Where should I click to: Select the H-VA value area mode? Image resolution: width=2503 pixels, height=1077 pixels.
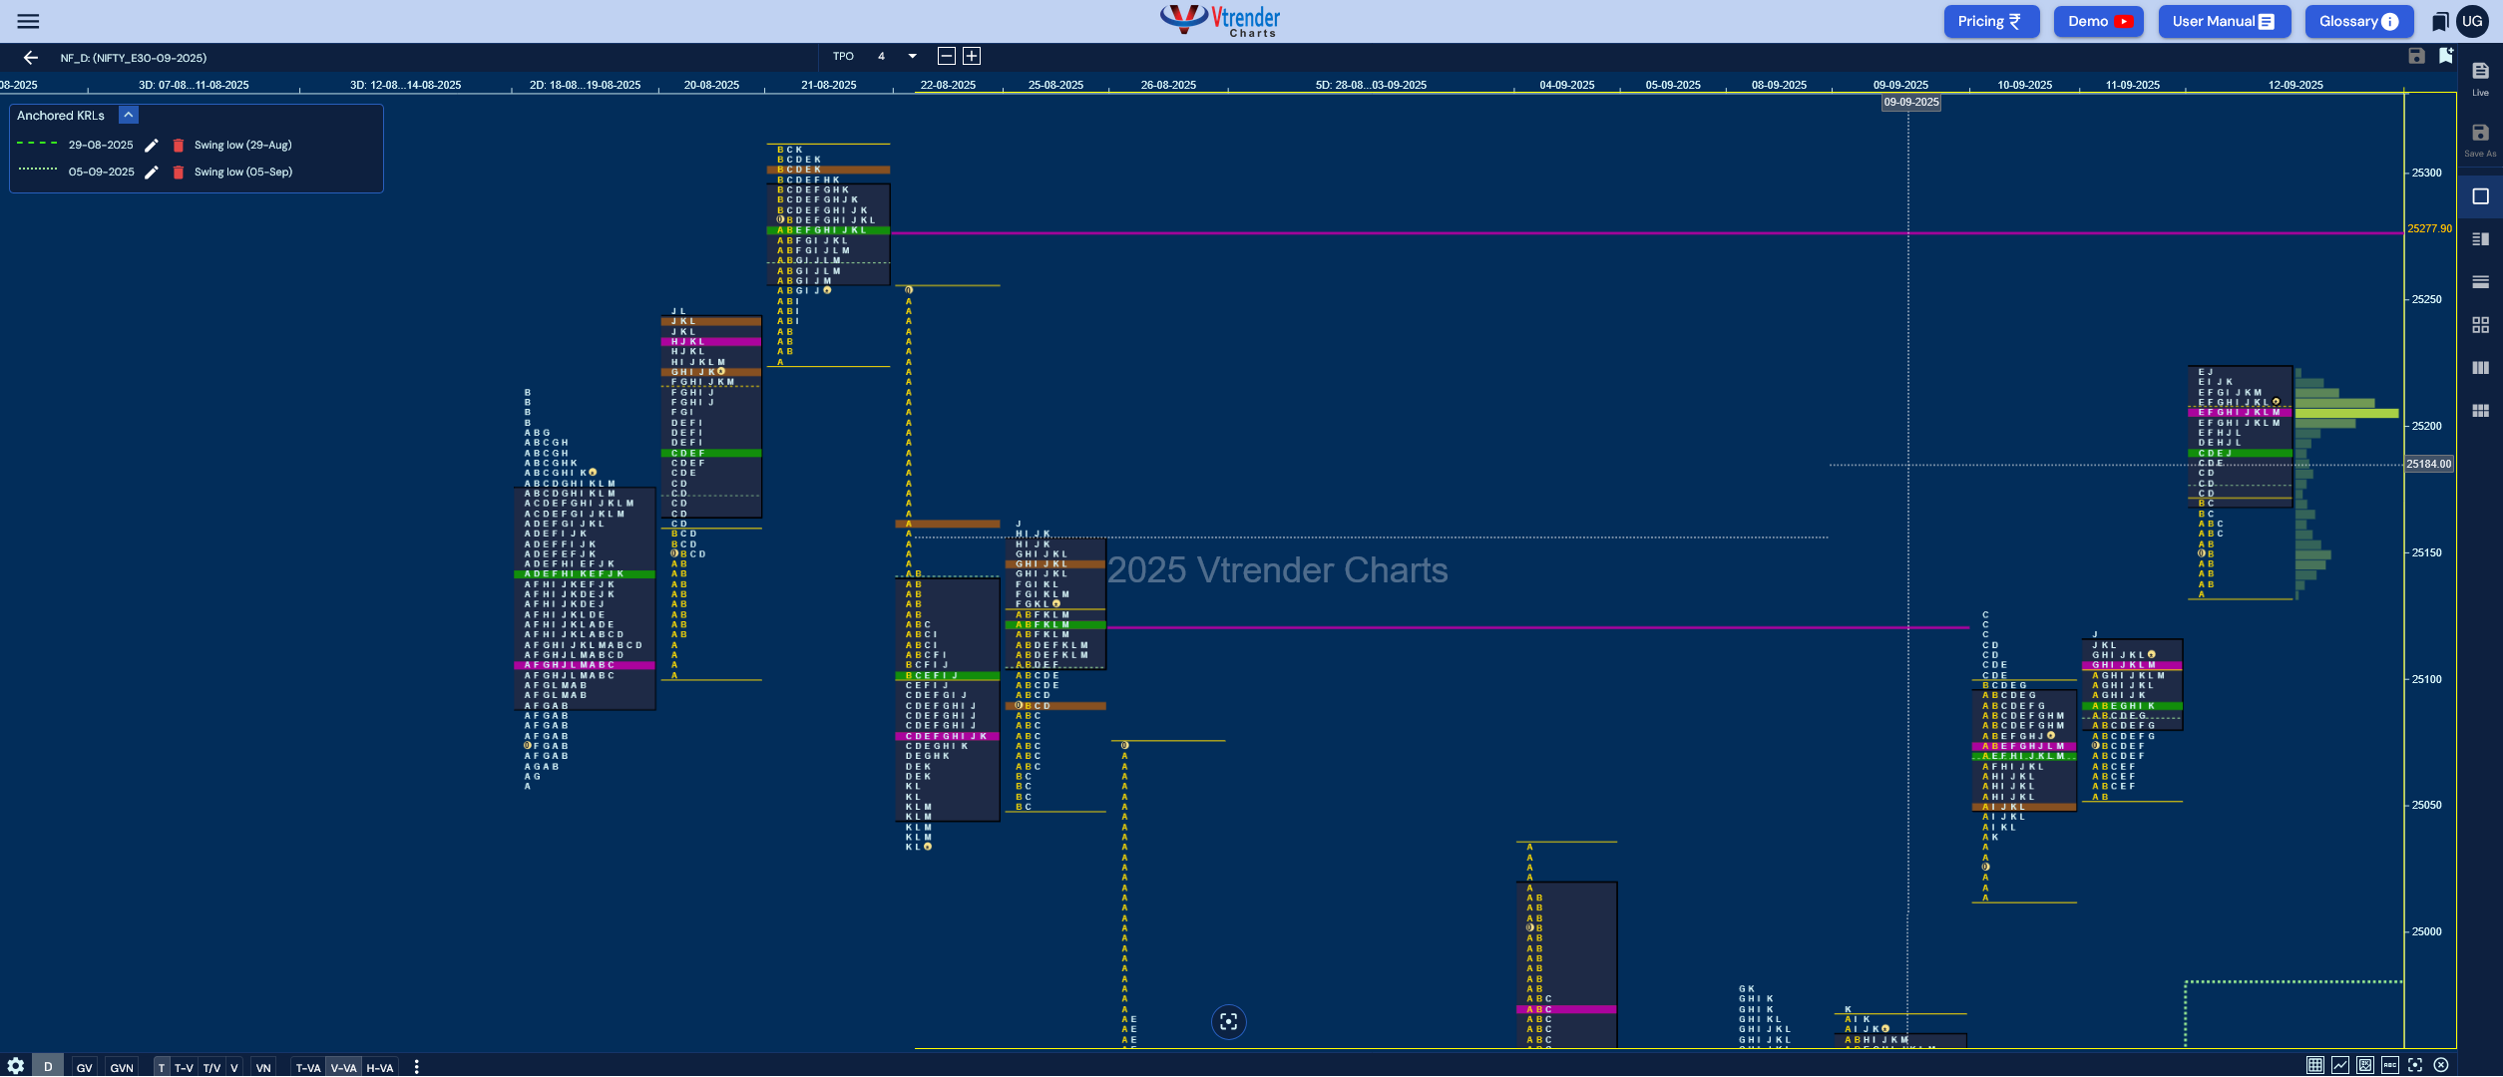click(380, 1067)
